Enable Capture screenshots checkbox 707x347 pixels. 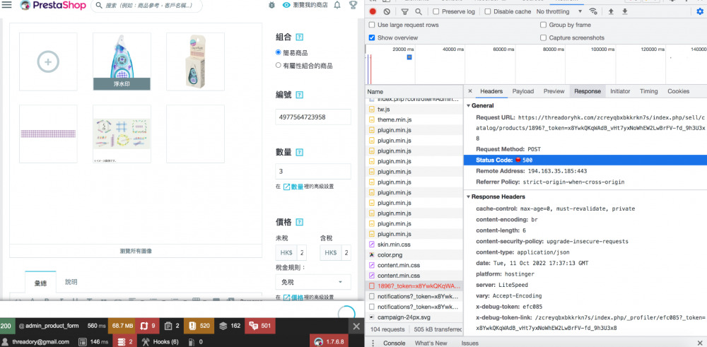(x=543, y=38)
